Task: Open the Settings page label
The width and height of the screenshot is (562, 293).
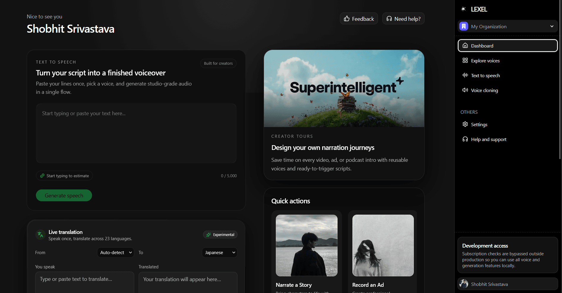Action: 479,124
